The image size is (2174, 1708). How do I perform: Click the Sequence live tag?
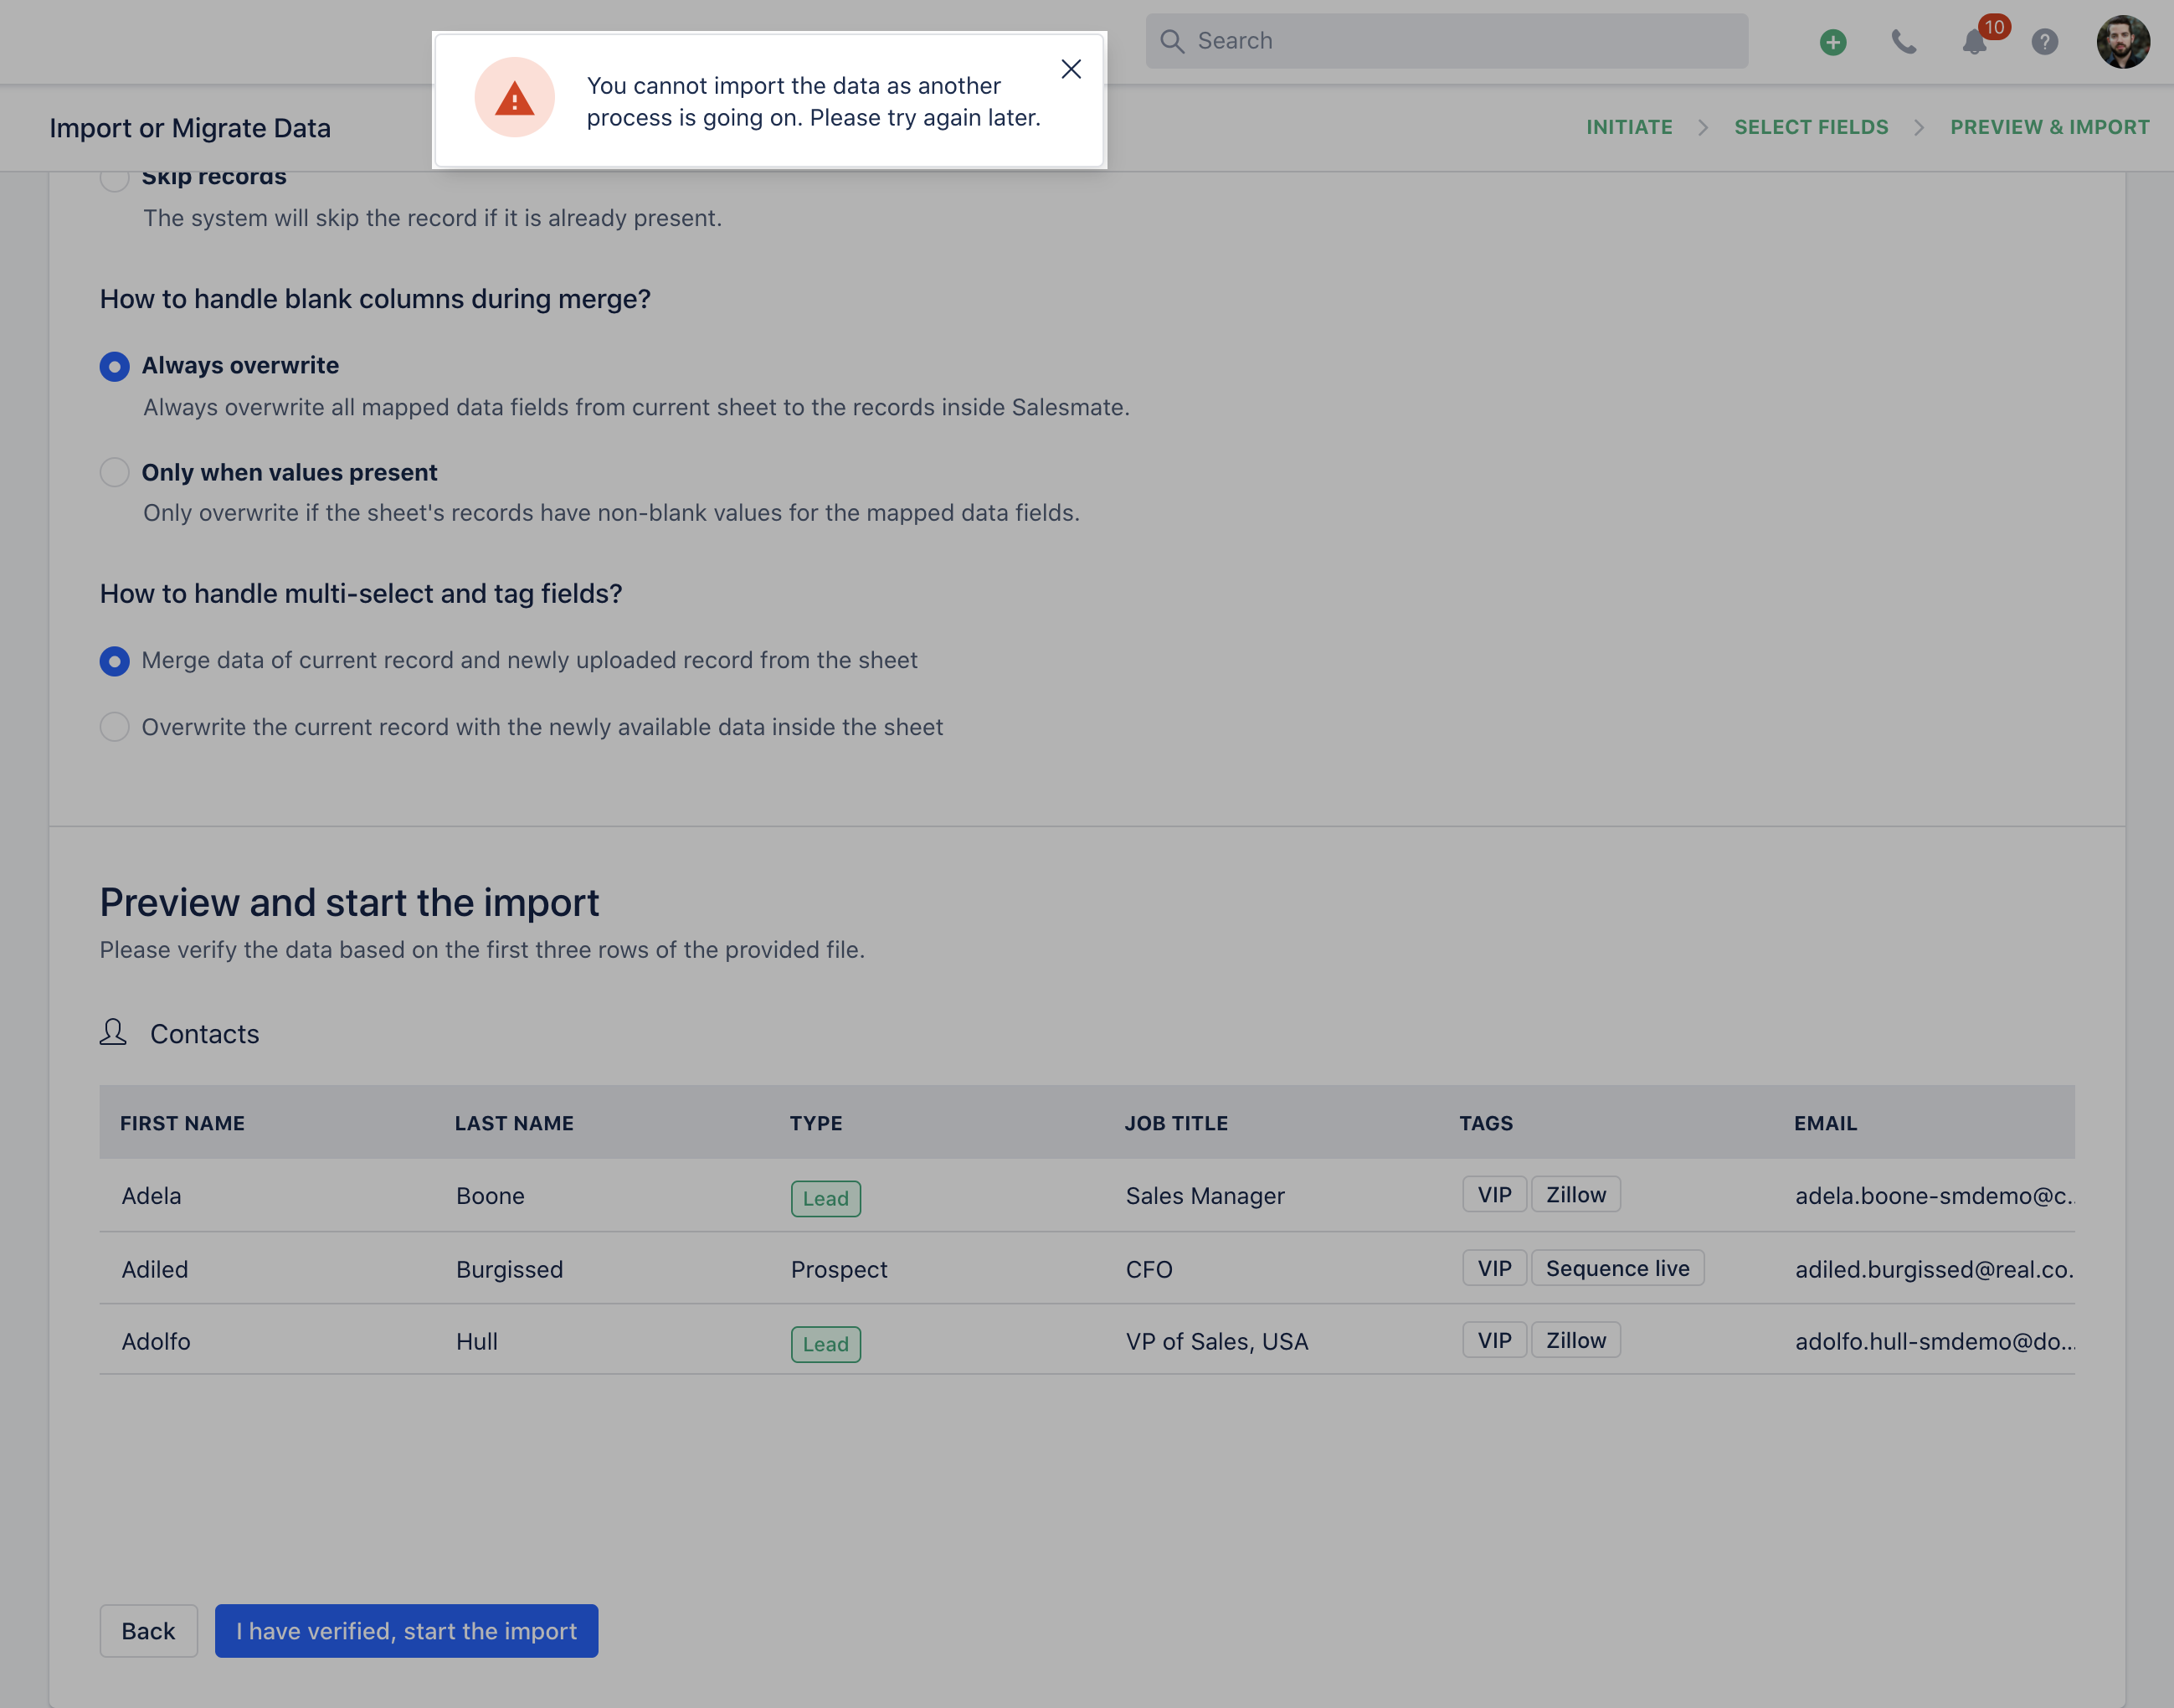(x=1617, y=1268)
